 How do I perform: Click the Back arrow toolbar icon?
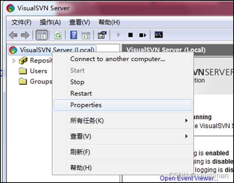pyautogui.click(x=13, y=35)
